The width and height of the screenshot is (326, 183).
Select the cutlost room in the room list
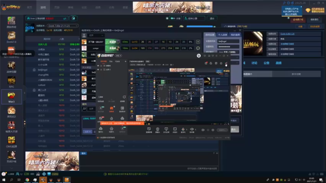pos(42,85)
